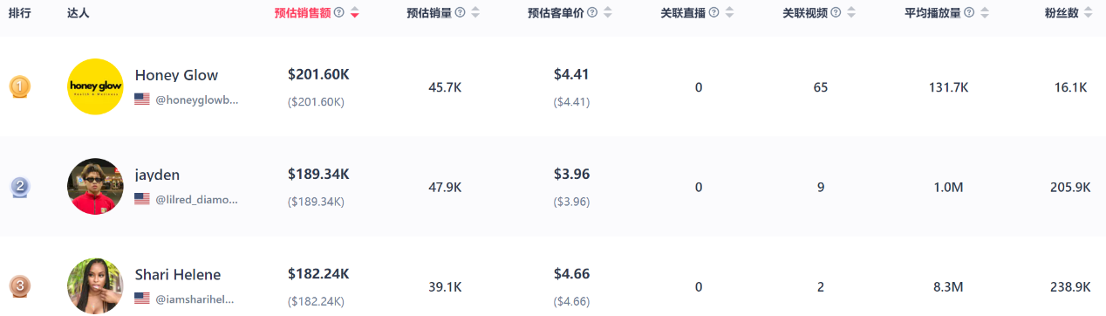Screen dimensions: 1106x316
Task: Toggle sort arrows for 预估客单价 column
Action: coord(608,13)
